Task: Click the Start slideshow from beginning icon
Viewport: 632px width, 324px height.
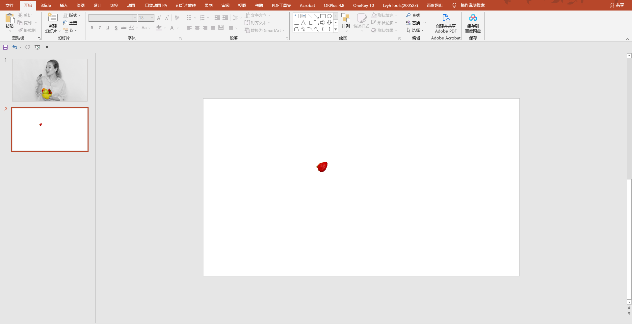Action: [x=38, y=47]
